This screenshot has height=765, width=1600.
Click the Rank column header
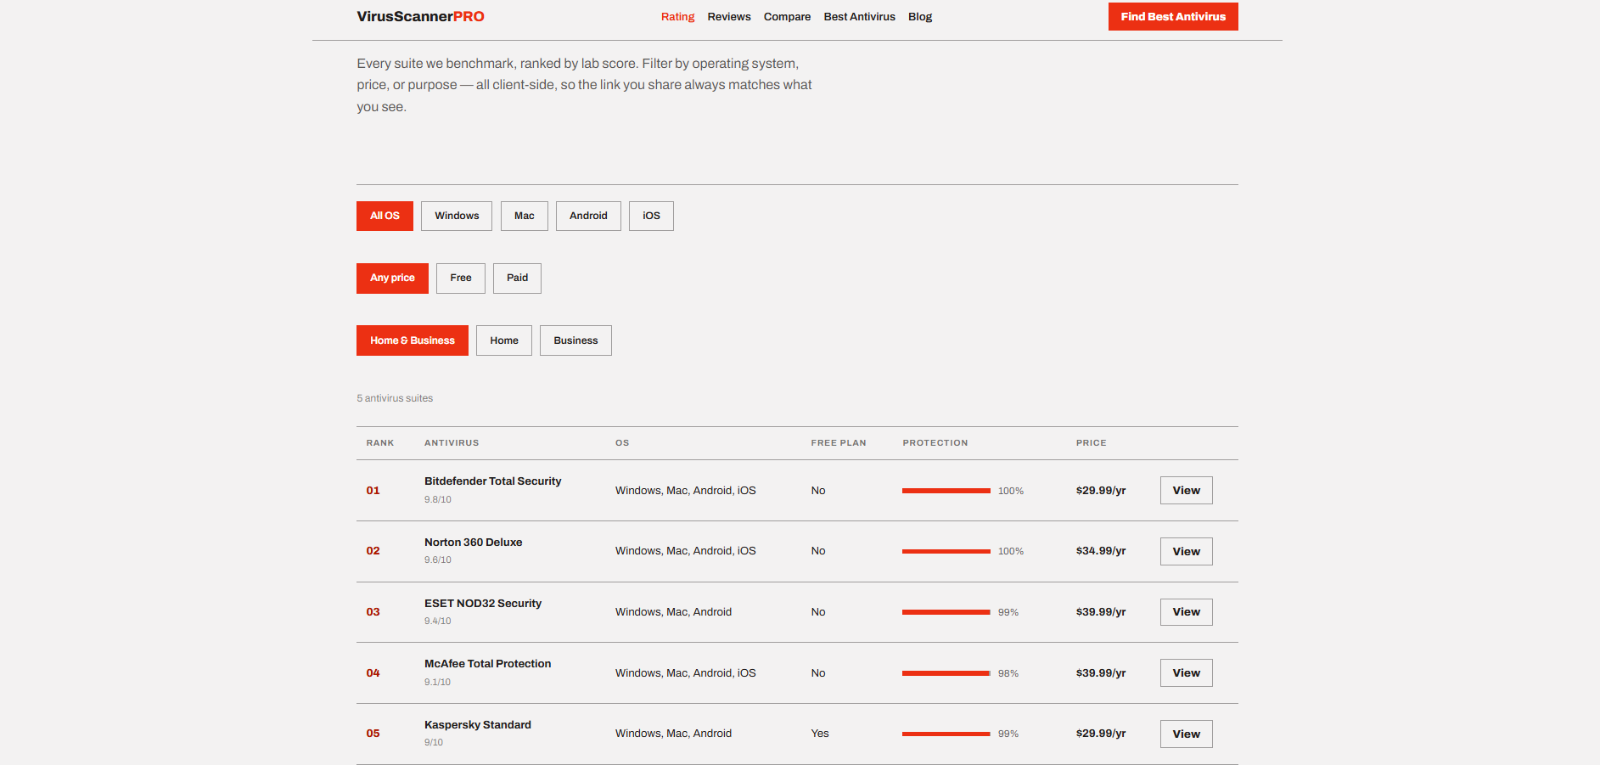pyautogui.click(x=379, y=443)
